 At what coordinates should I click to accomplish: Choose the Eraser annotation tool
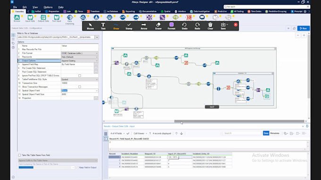point(158,26)
